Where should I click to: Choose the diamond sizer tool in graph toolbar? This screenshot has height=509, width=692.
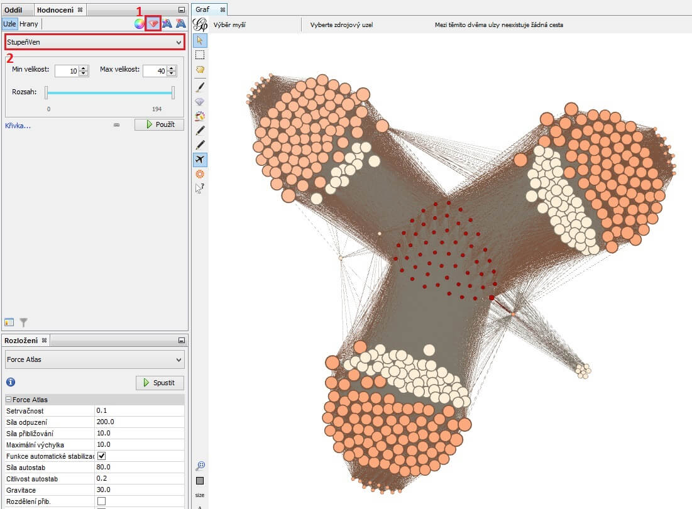[x=200, y=102]
